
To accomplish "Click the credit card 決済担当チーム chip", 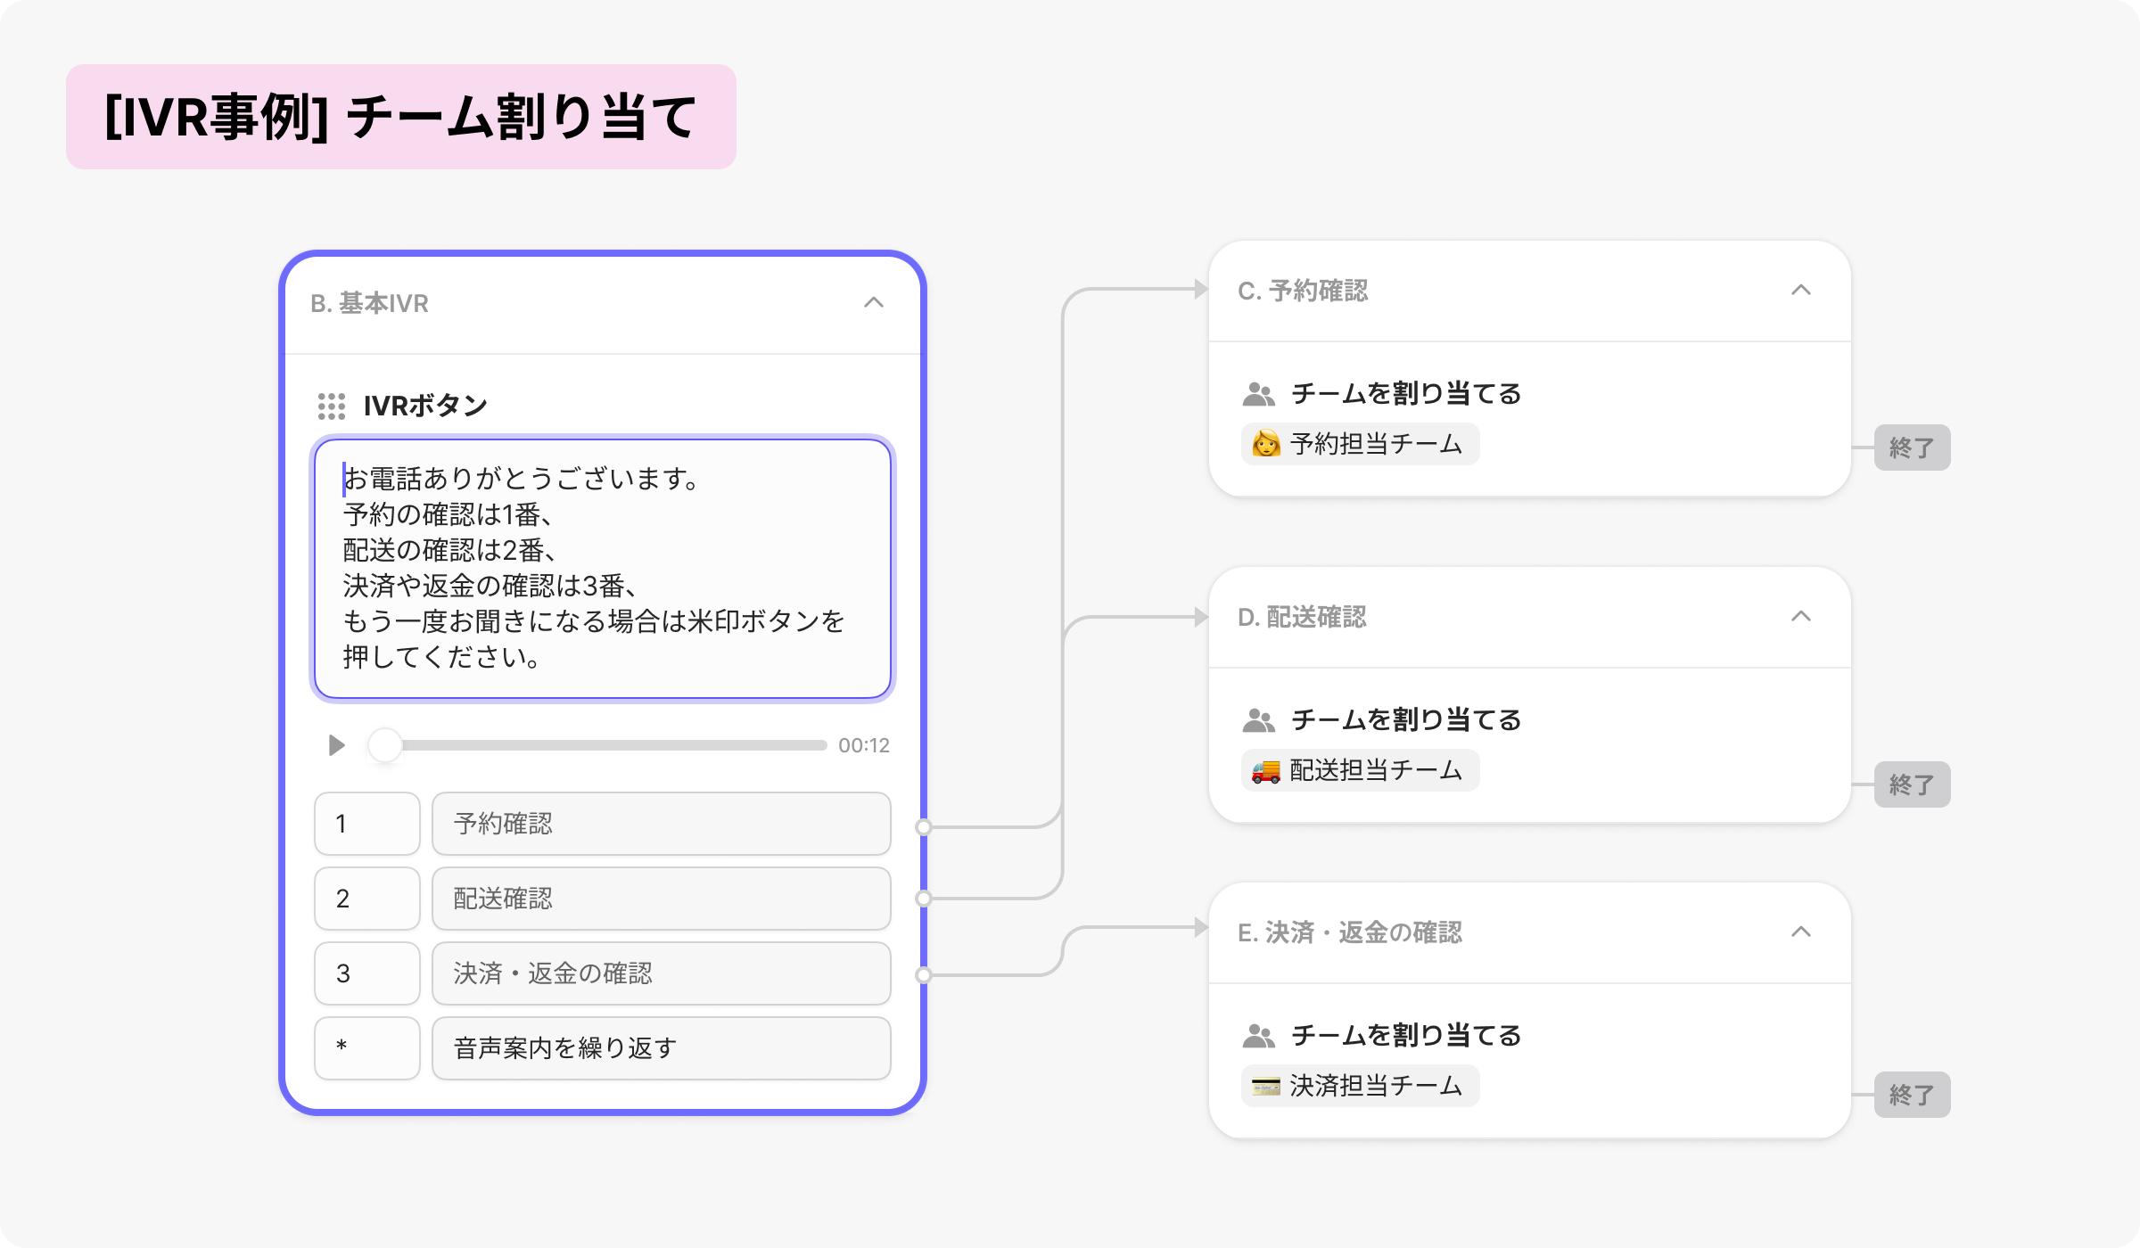I will [1360, 1086].
